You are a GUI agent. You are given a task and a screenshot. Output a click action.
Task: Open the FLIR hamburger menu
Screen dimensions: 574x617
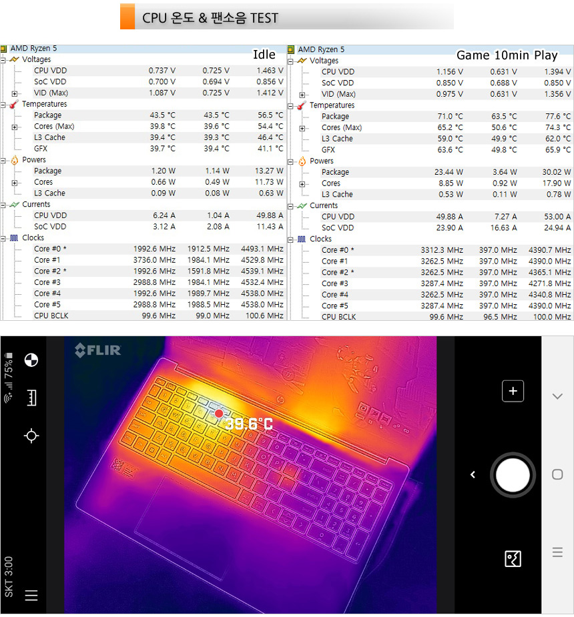[31, 596]
